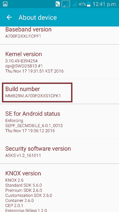
Task: Tap the back arrow icon
Action: (x=9, y=17)
